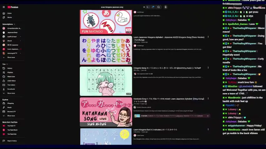This screenshot has width=266, height=149.
Task: Play the green-haired girl hiragana thumbnail
Action: 106,81
